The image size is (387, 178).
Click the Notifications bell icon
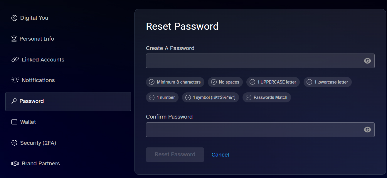[15, 80]
